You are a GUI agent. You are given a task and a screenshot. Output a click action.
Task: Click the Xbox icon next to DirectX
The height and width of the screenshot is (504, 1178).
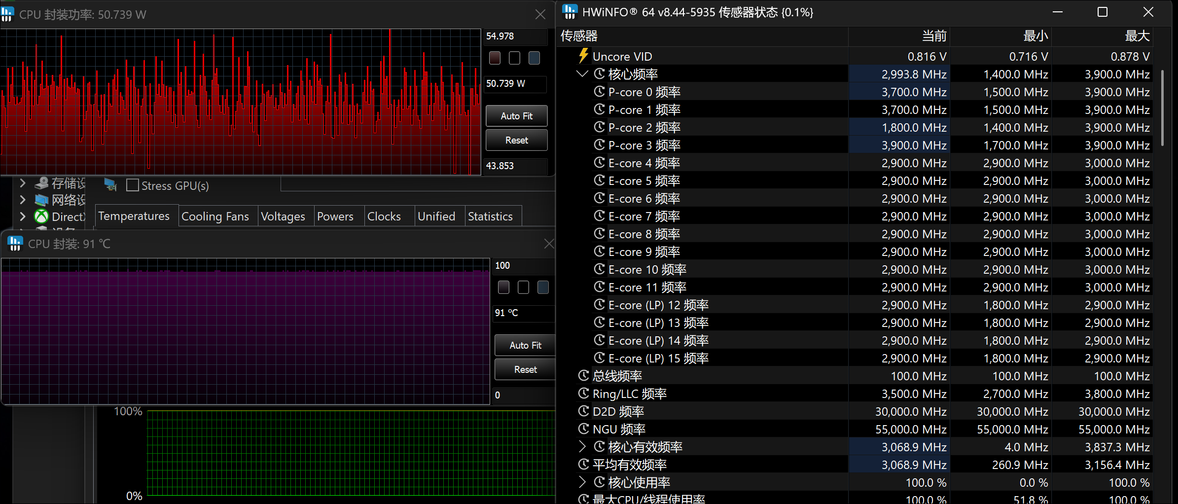[x=41, y=216]
